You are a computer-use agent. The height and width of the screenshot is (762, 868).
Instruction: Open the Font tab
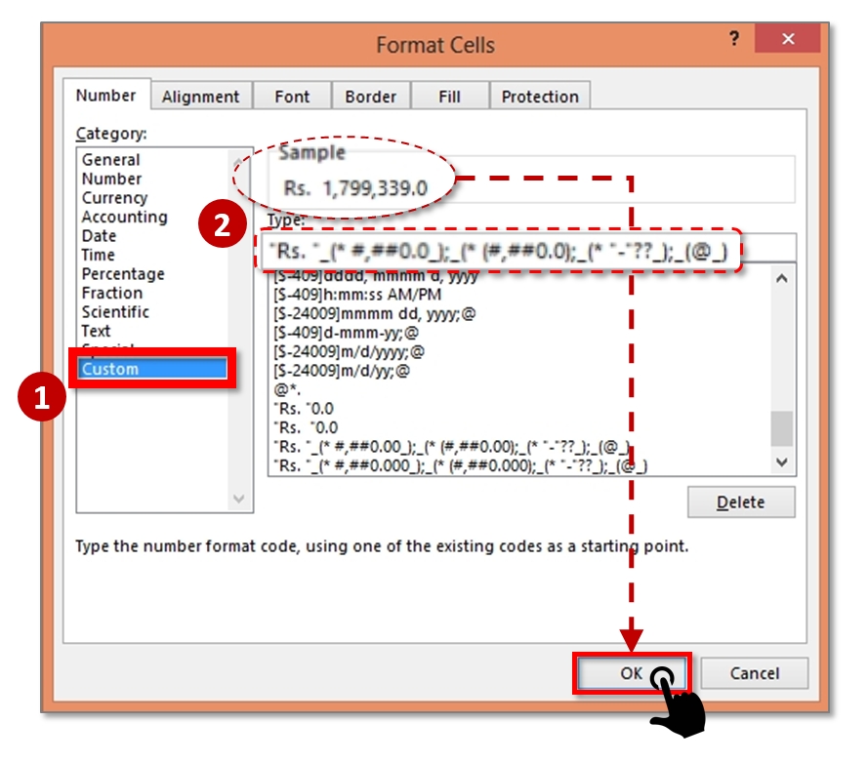click(292, 96)
